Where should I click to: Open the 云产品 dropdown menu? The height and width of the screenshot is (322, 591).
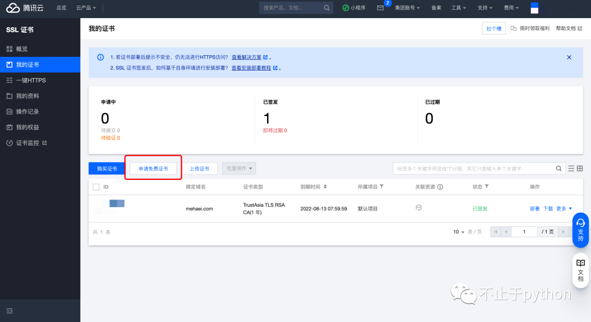pyautogui.click(x=86, y=8)
